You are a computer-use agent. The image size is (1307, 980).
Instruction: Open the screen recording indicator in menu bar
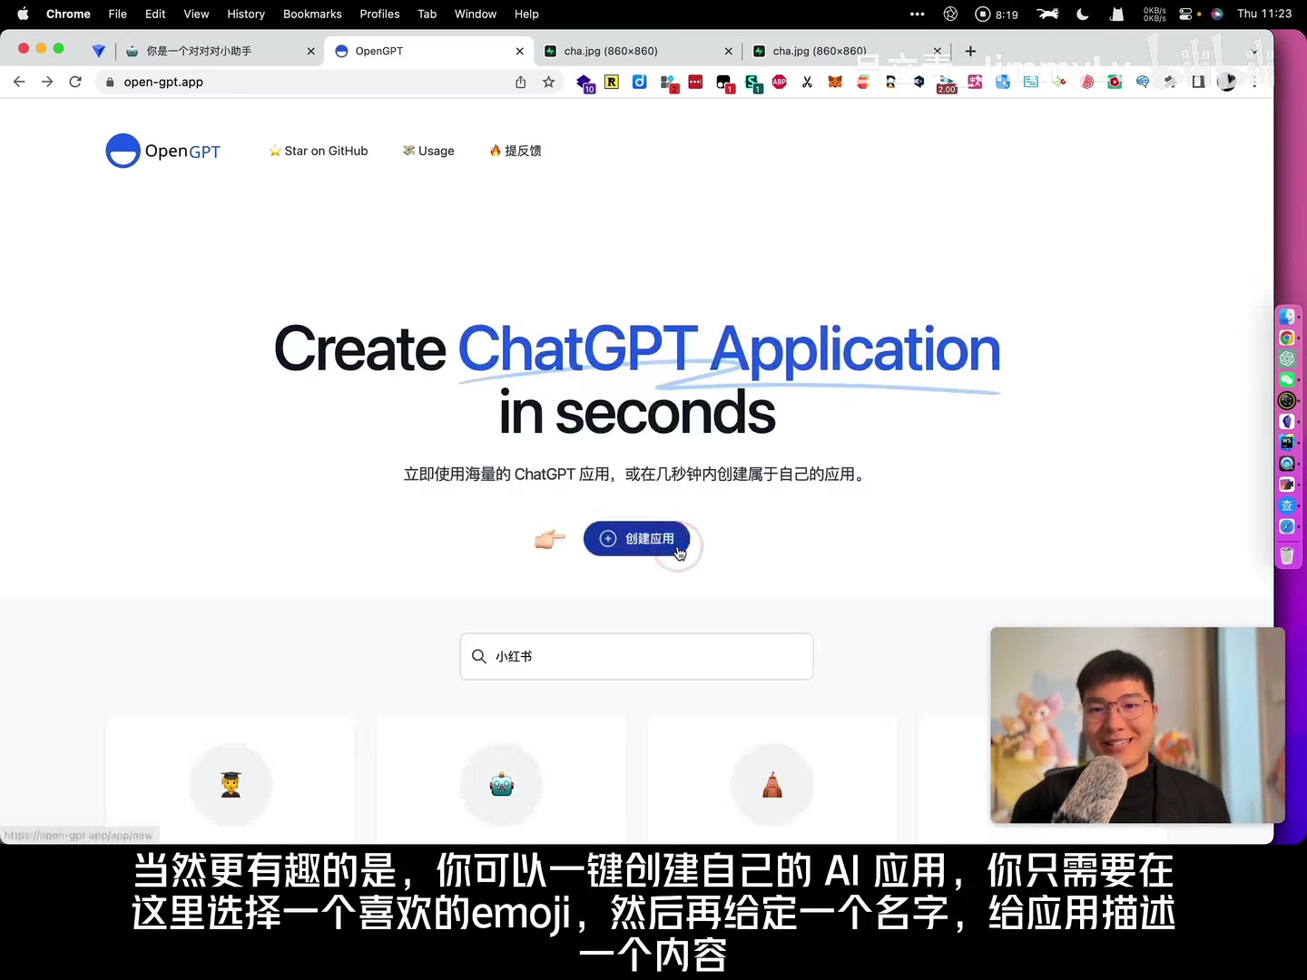(x=983, y=14)
